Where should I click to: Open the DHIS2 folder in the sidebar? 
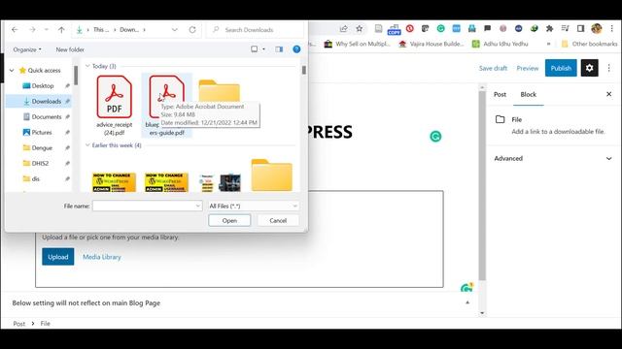click(x=40, y=163)
